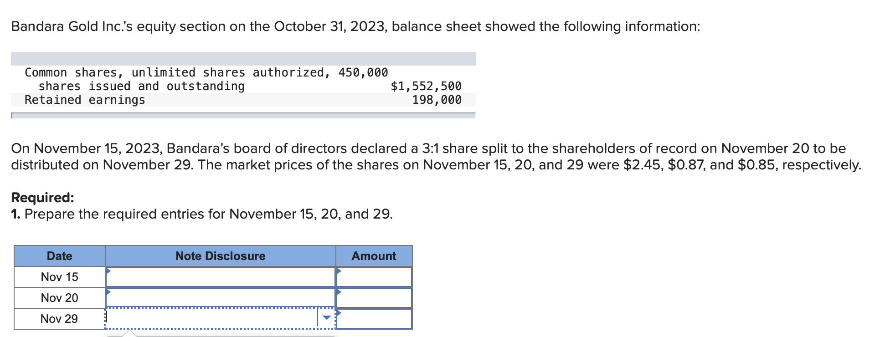Select the Note Disclosure input for Nov 15

point(220,276)
